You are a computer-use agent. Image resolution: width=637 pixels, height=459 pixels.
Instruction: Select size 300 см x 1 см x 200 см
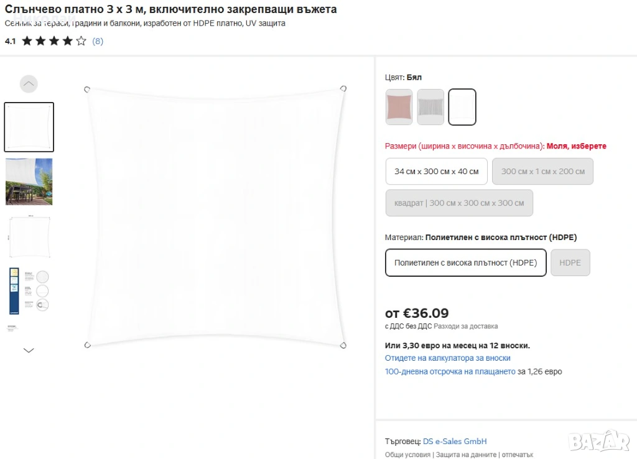(x=542, y=172)
